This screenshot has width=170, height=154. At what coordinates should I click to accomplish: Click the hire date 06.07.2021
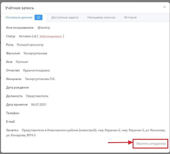pos(39,104)
